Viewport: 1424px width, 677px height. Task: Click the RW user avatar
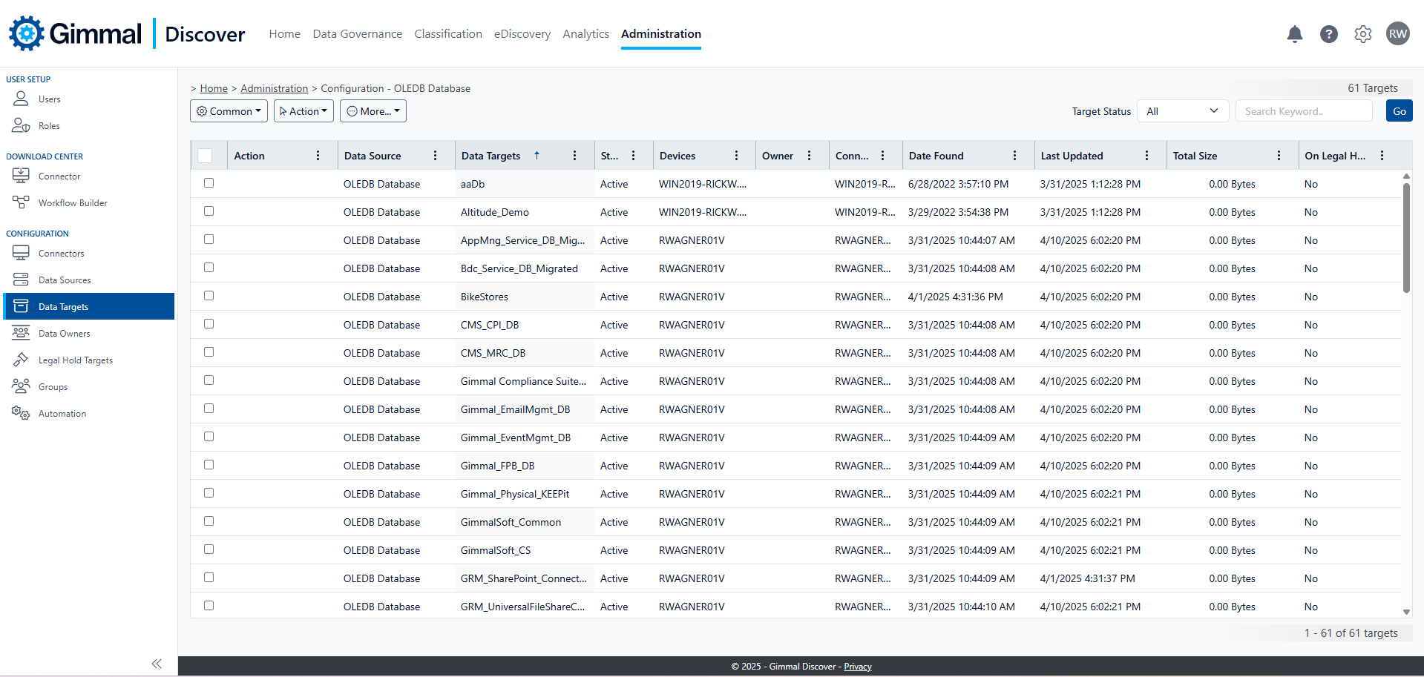pos(1397,34)
